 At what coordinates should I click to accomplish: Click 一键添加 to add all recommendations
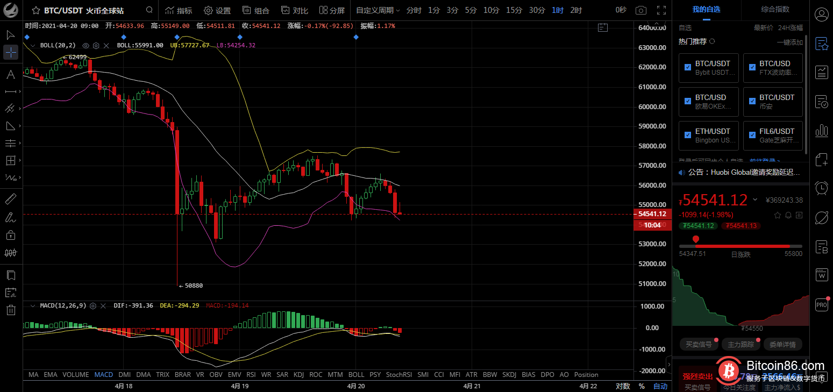pos(789,42)
